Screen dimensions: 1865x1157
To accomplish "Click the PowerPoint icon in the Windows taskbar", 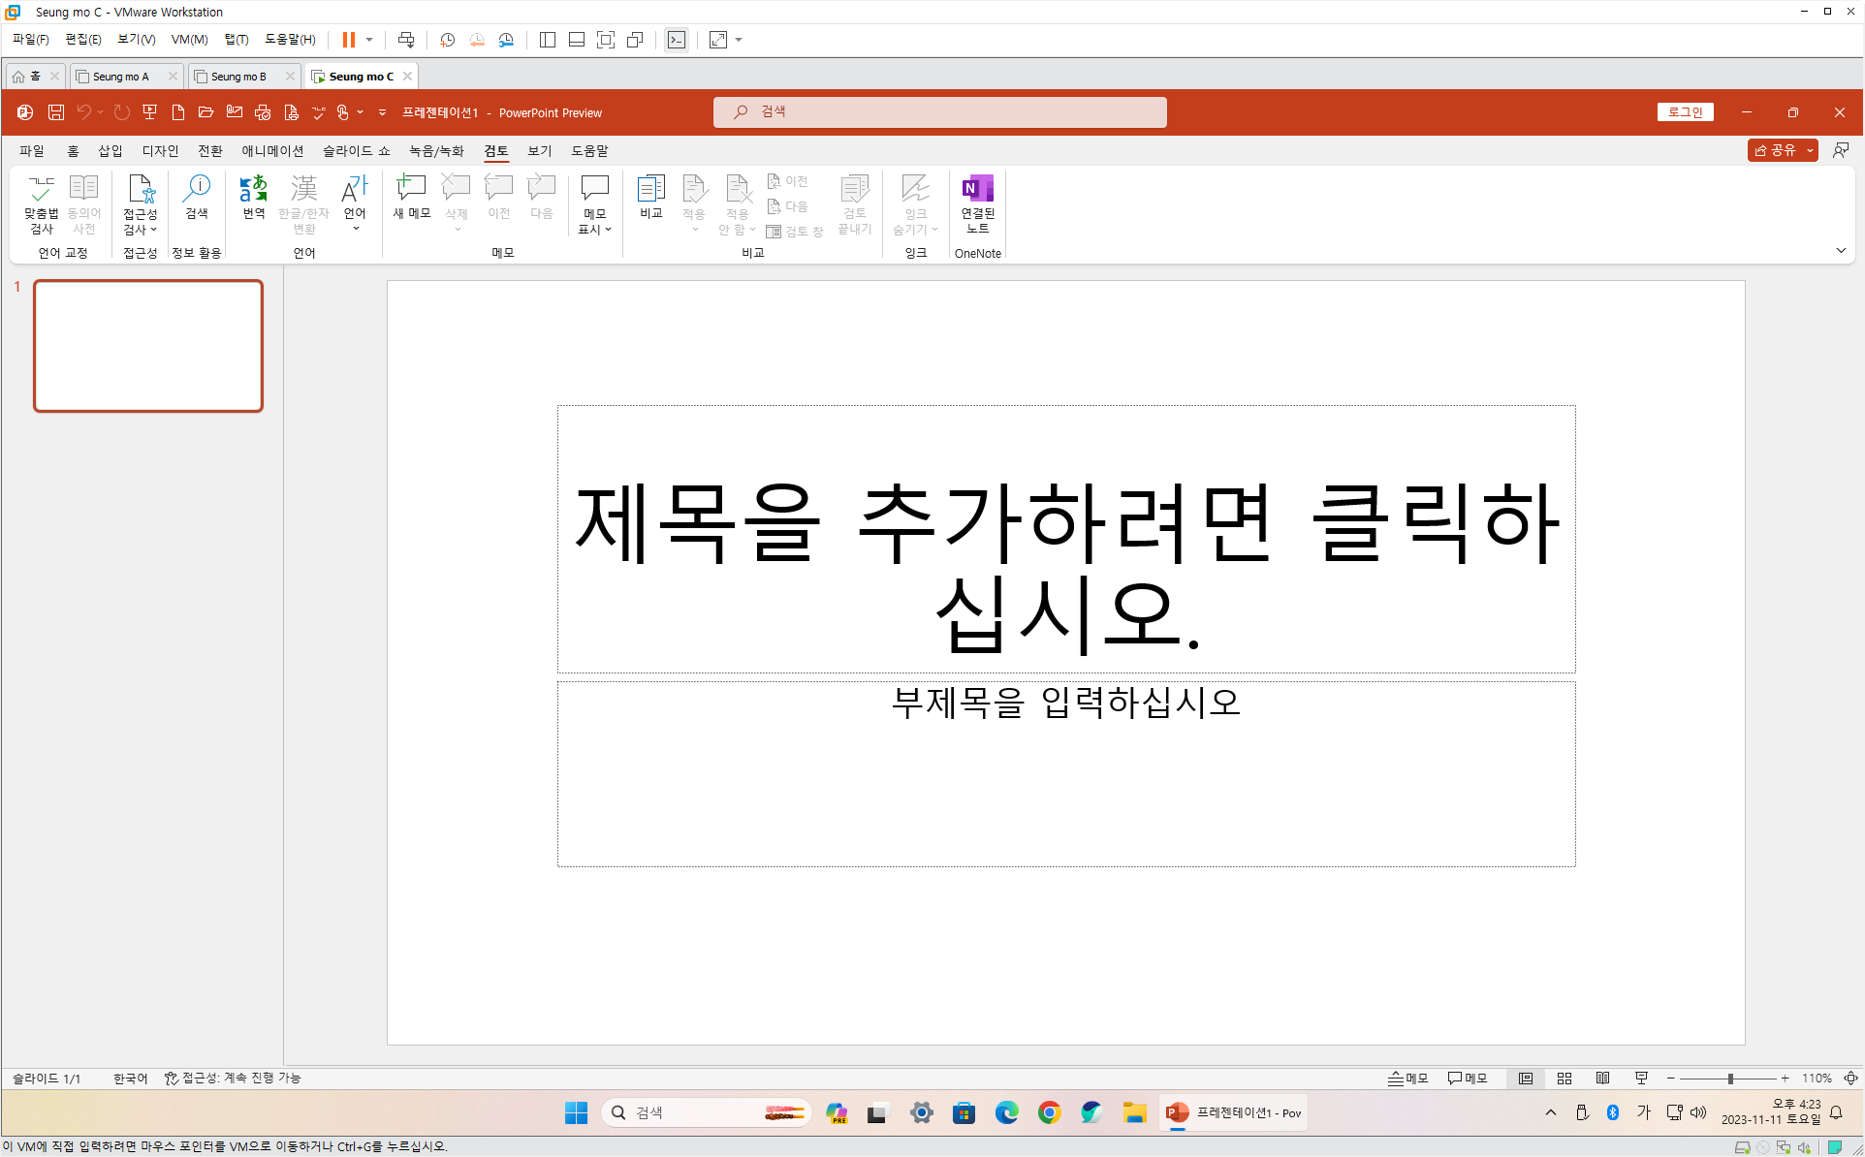I will pos(1177,1112).
